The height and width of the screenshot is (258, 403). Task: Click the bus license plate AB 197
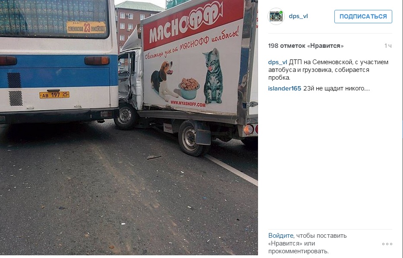click(54, 95)
